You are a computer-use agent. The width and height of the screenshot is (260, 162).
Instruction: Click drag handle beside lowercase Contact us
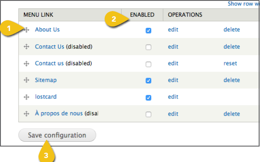tap(27, 64)
